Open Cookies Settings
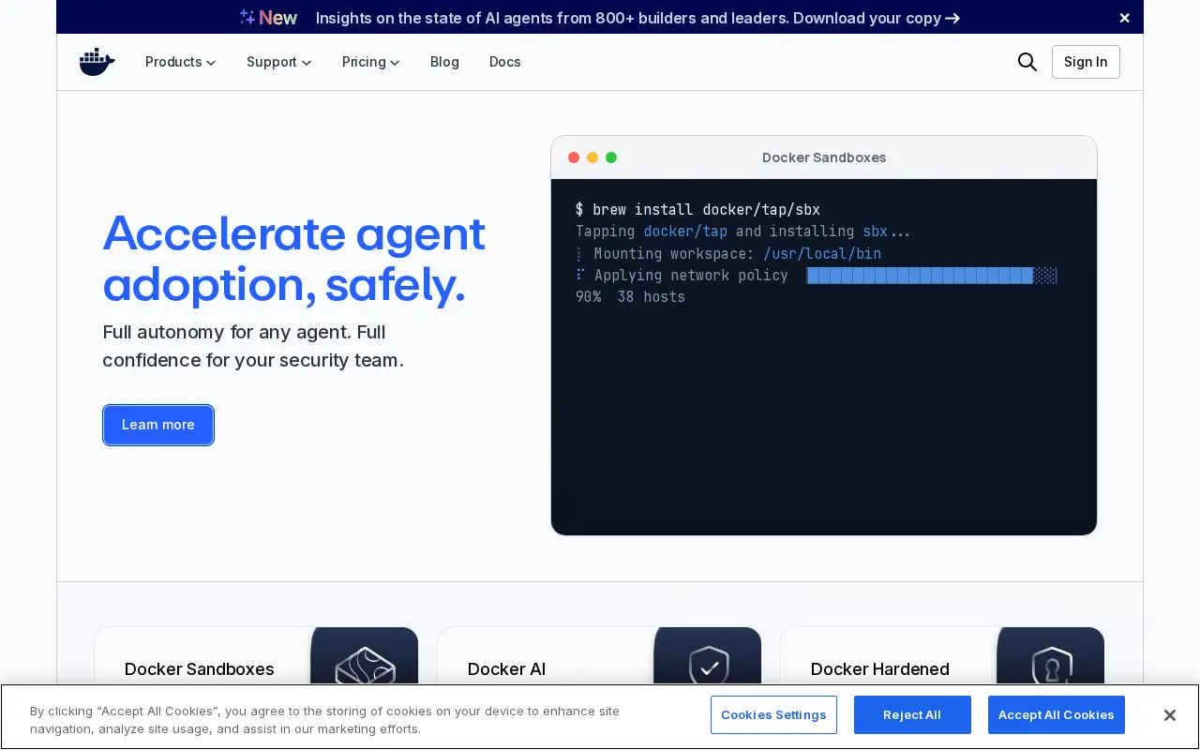The width and height of the screenshot is (1200, 750). (773, 715)
